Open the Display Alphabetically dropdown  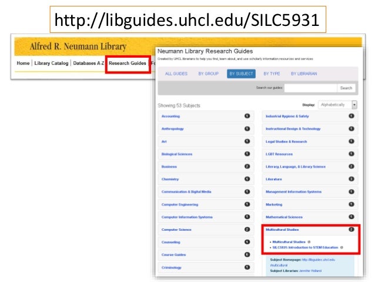[337, 105]
